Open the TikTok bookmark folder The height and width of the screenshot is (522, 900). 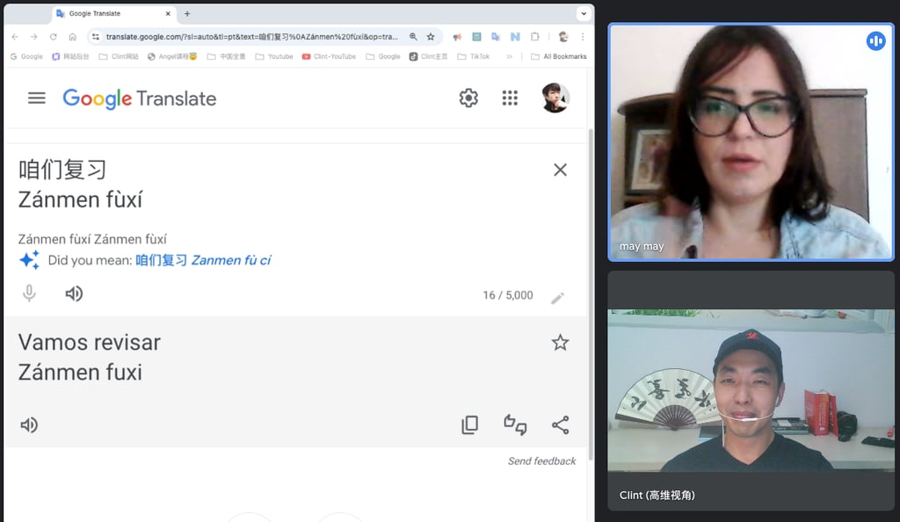pos(474,56)
